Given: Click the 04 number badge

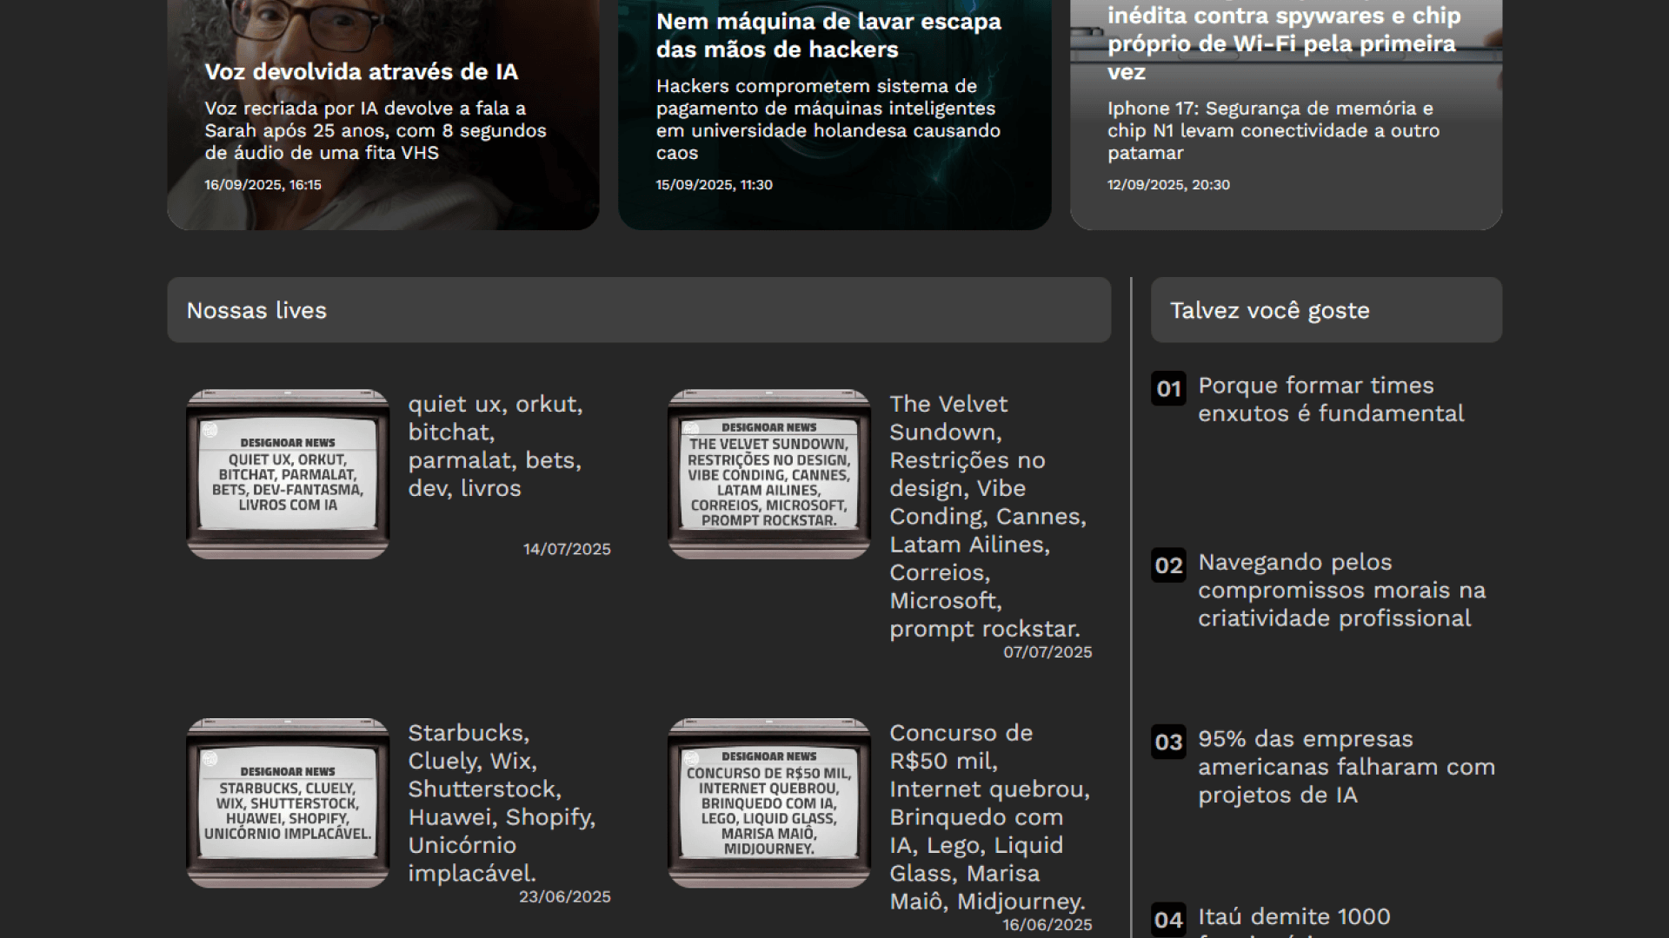Looking at the screenshot, I should coord(1168,919).
